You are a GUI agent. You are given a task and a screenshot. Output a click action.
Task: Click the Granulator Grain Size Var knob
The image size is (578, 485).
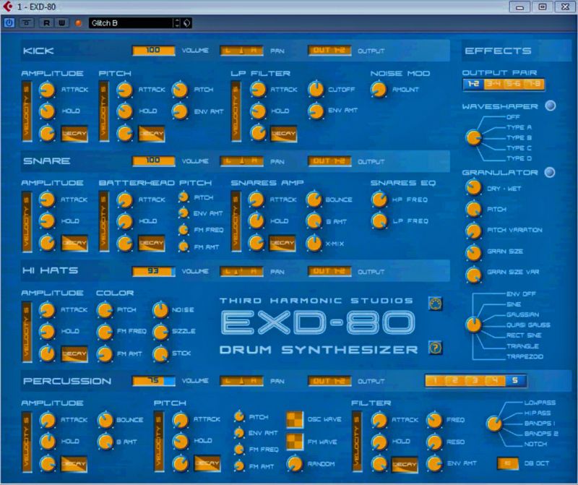(x=474, y=275)
